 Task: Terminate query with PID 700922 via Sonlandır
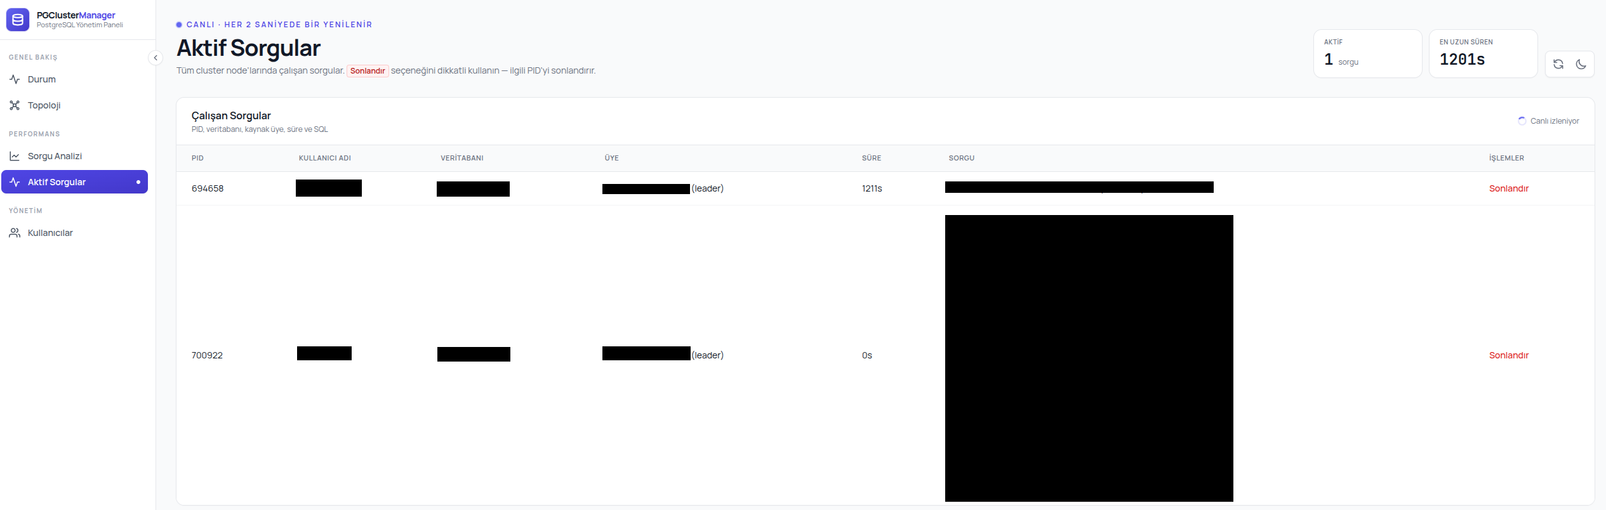(1509, 355)
